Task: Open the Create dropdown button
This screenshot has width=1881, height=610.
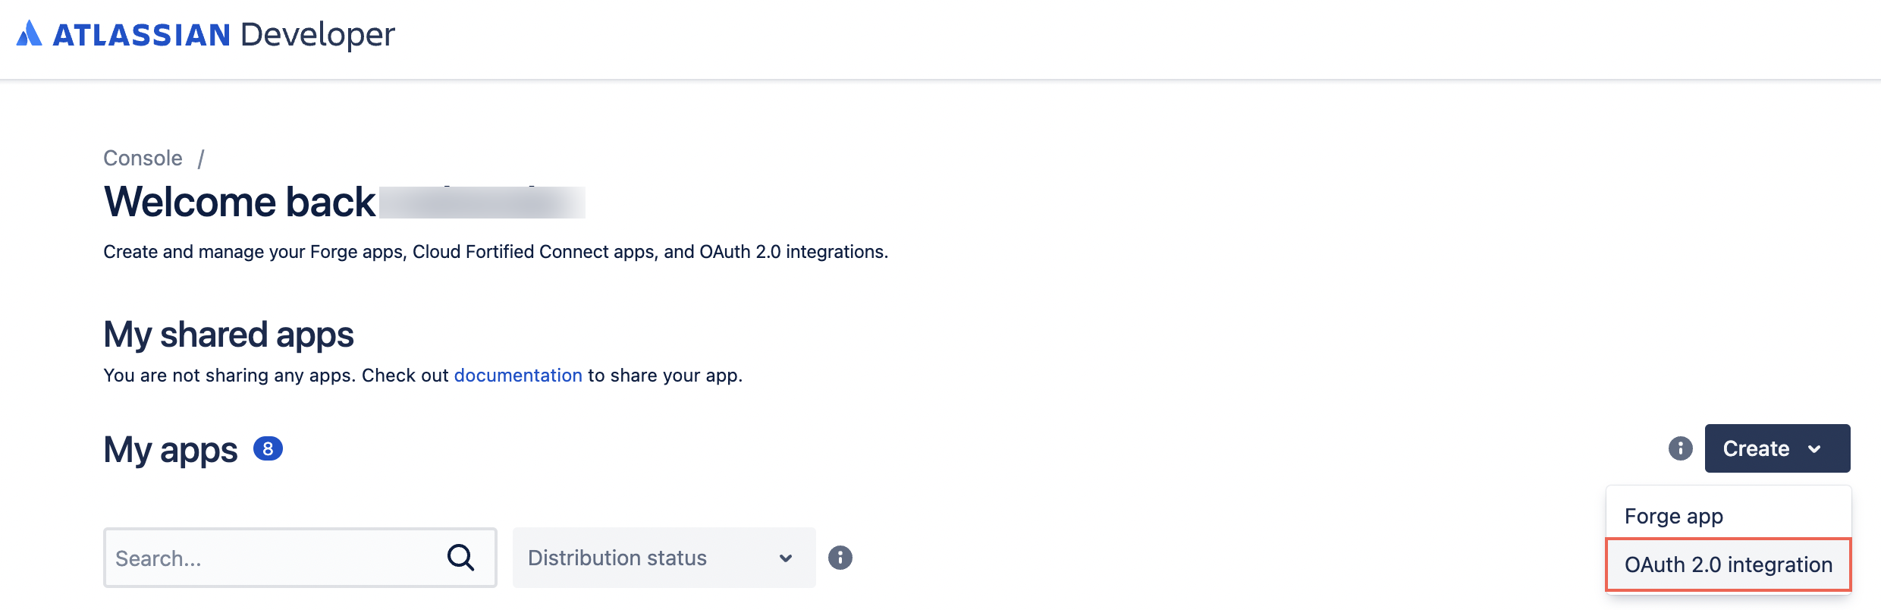Action: (1777, 448)
